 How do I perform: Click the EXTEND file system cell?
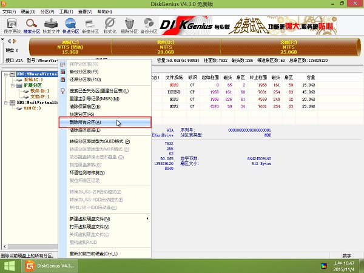tap(174, 92)
